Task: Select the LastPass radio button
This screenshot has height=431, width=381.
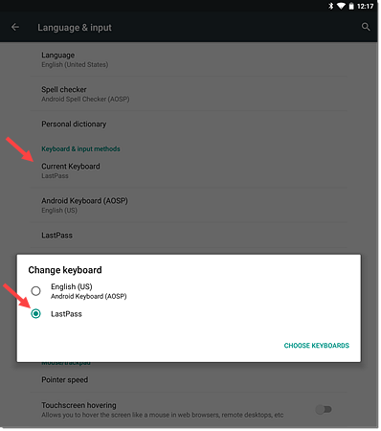Action: [35, 314]
